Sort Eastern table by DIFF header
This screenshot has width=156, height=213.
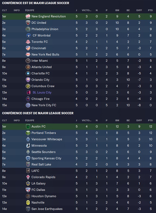pos(139,10)
